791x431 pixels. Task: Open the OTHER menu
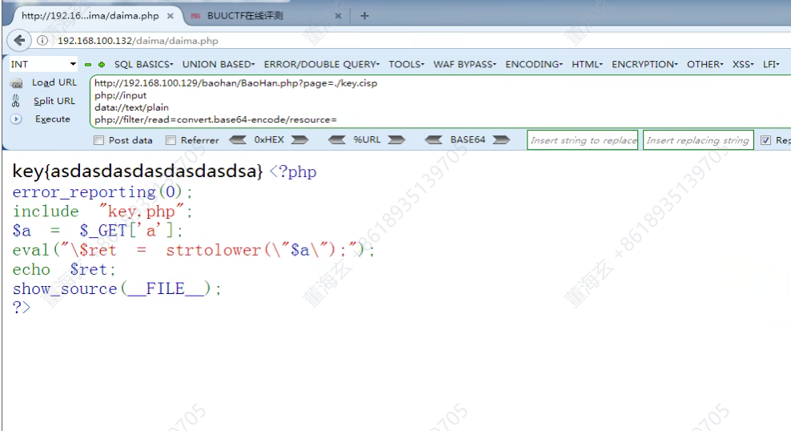point(705,64)
